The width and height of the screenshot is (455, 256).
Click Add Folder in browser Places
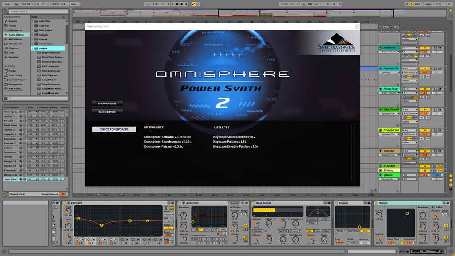tap(15, 89)
